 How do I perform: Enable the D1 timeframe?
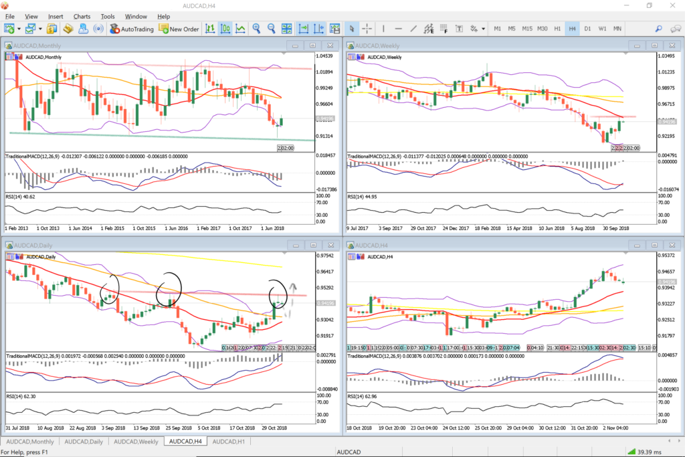click(x=587, y=29)
